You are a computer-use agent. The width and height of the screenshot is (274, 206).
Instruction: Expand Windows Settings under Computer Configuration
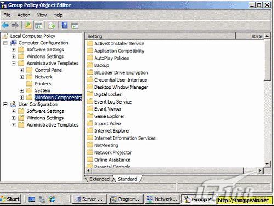click(14, 56)
